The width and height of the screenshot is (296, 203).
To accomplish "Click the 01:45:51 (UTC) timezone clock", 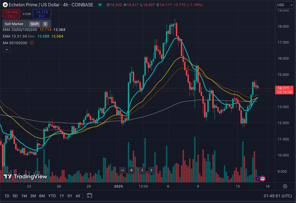I will click(278, 196).
